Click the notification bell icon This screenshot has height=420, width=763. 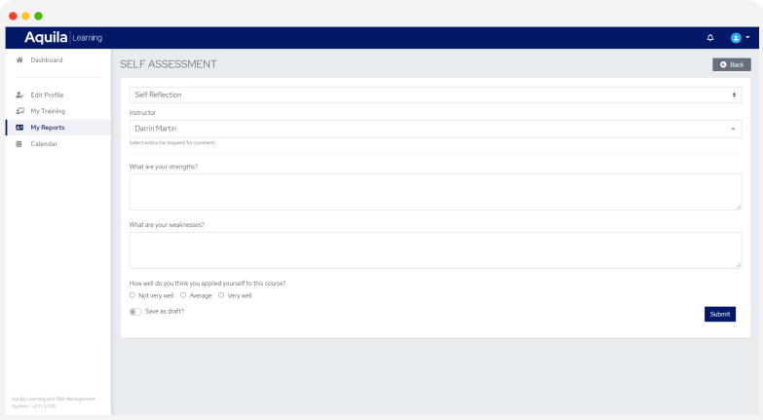[x=710, y=38]
